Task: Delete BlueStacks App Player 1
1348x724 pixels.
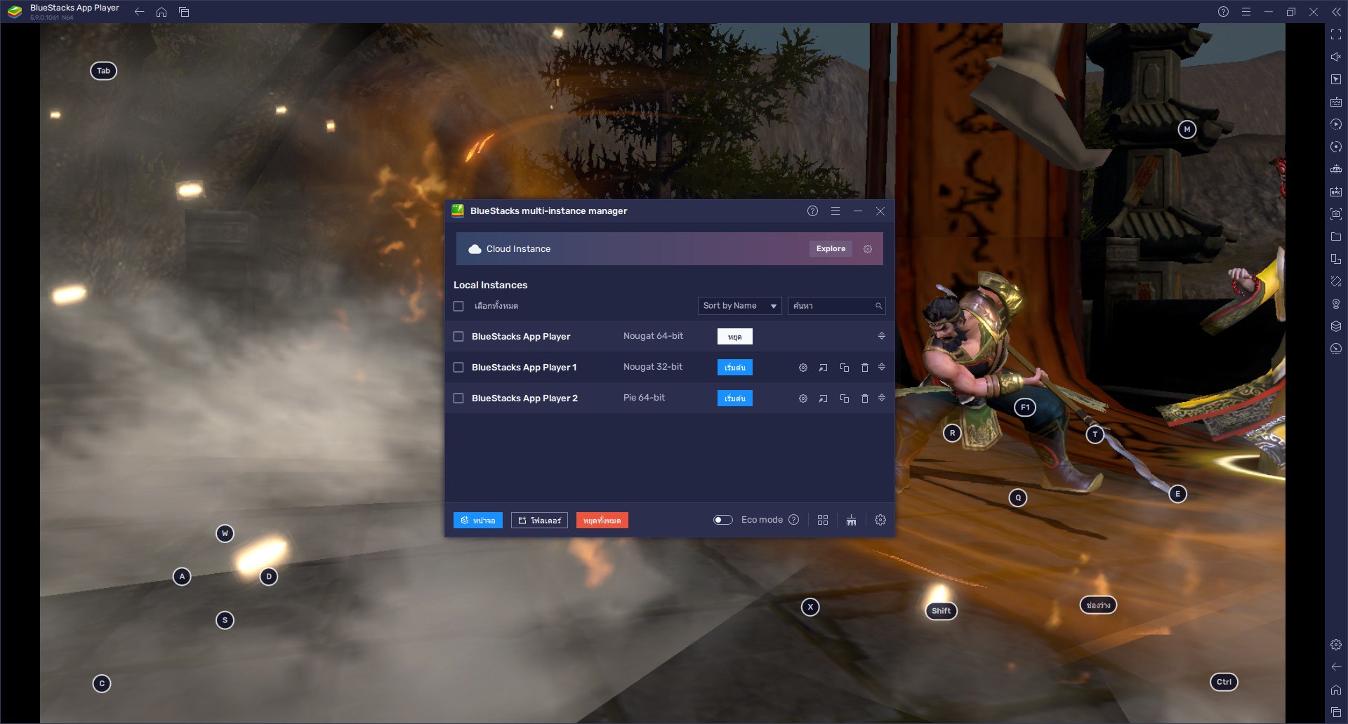Action: [x=865, y=368]
